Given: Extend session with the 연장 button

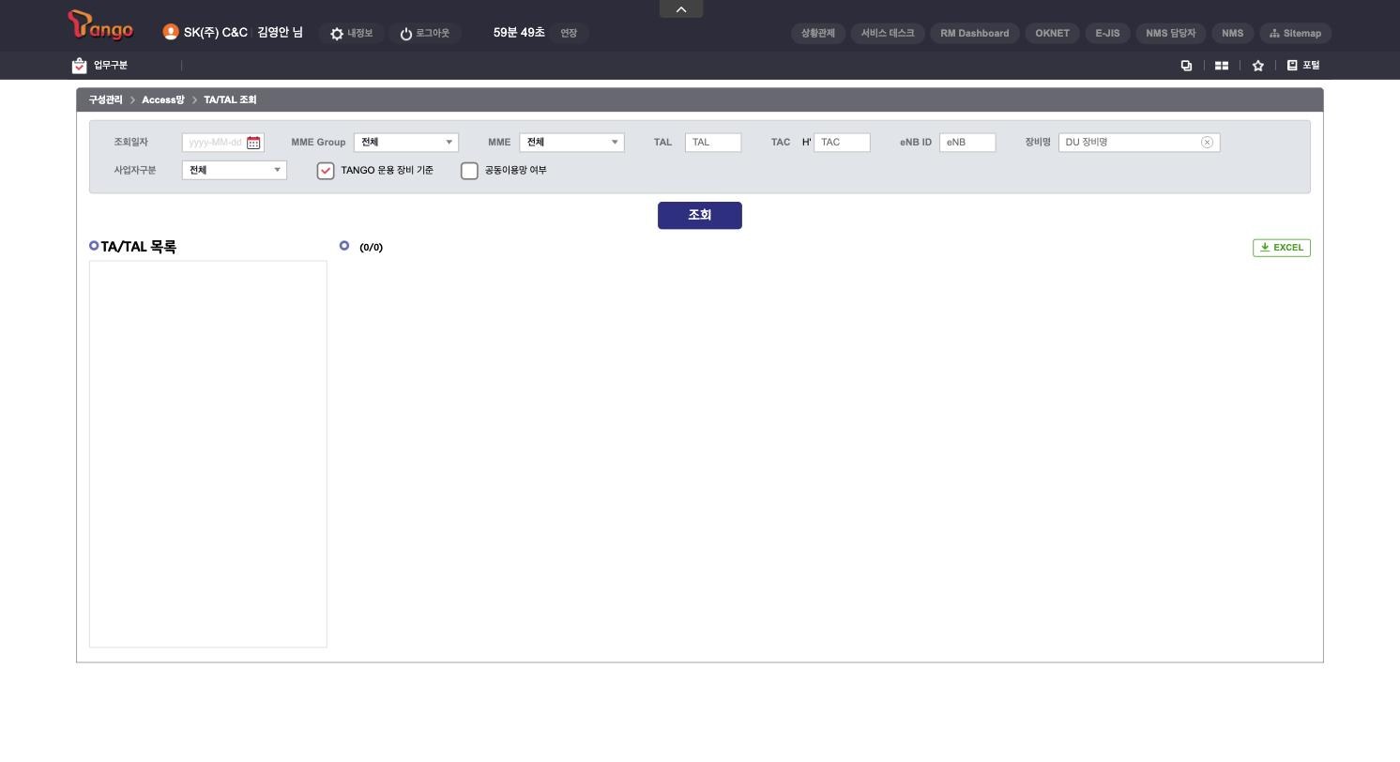Looking at the screenshot, I should click(x=569, y=34).
